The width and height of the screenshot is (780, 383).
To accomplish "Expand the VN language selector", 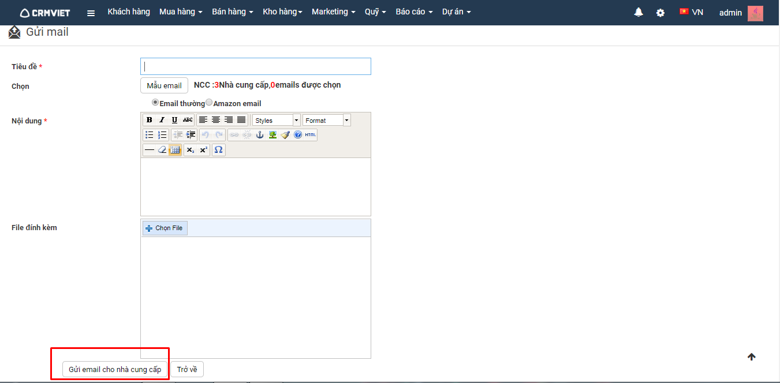I will point(691,12).
